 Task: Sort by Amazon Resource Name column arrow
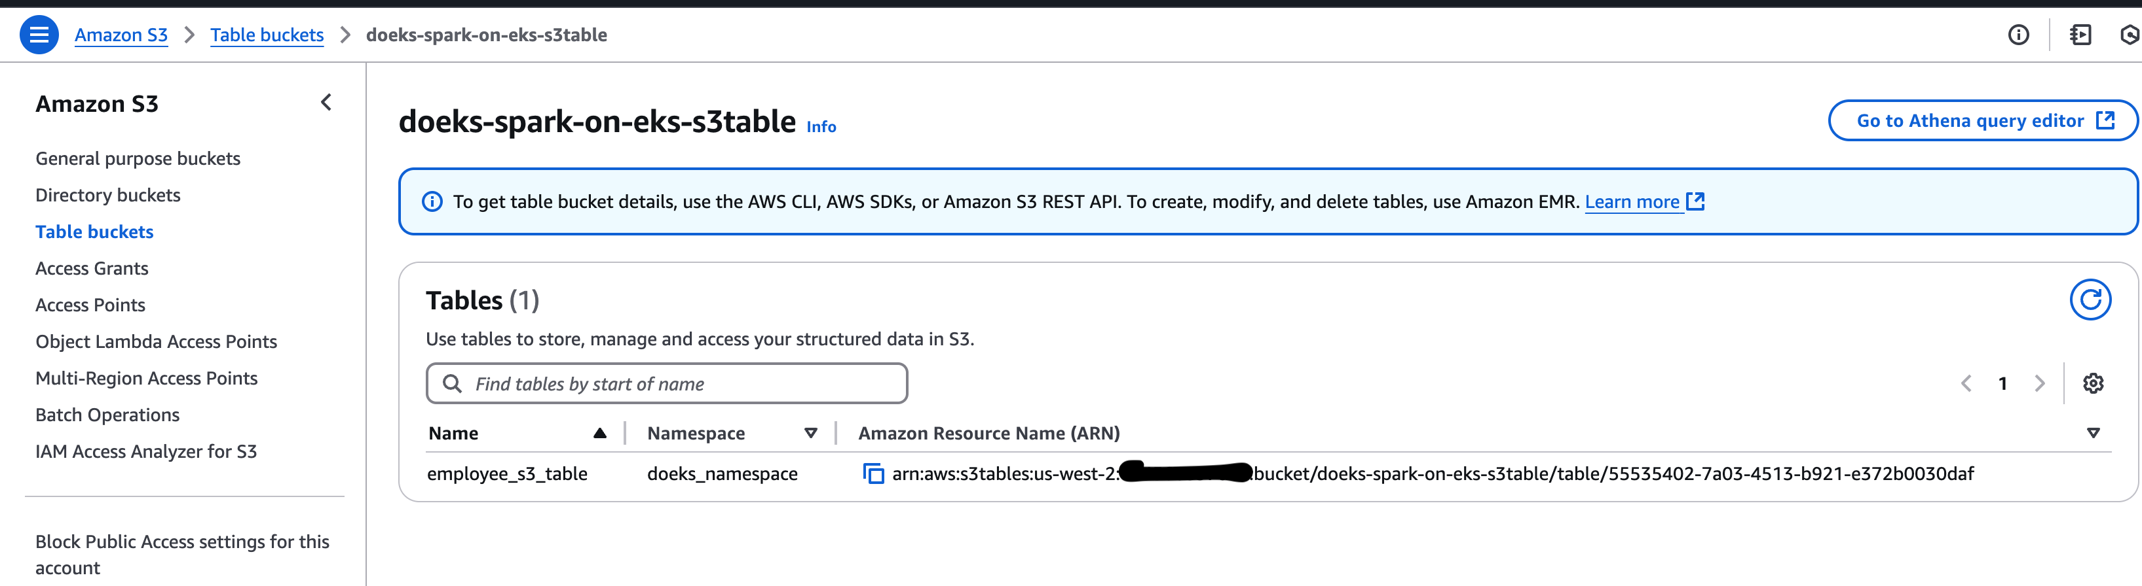coord(2093,433)
